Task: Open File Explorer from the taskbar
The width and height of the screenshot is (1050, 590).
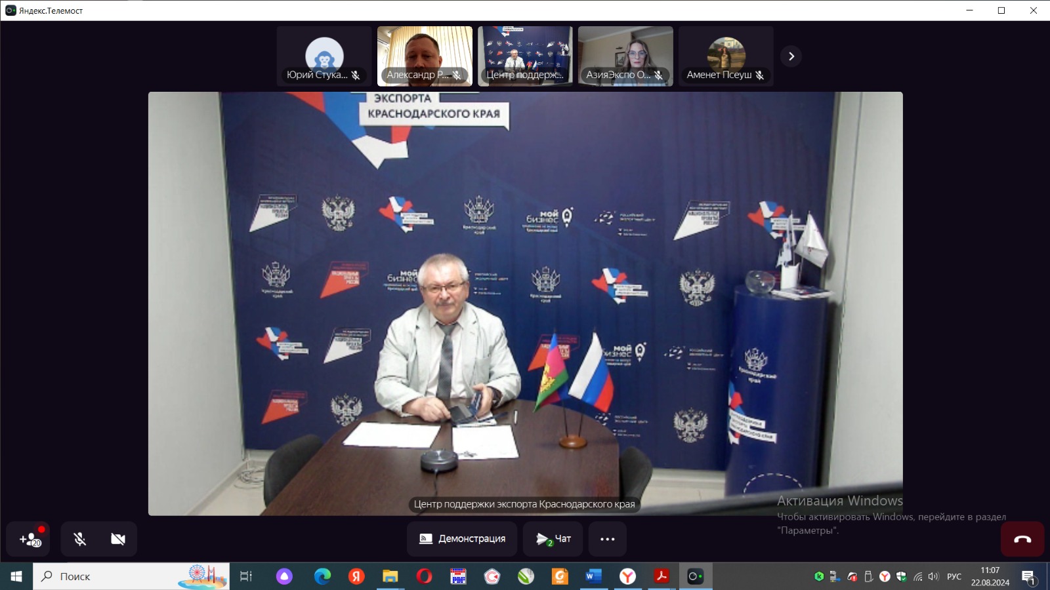Action: coord(390,576)
